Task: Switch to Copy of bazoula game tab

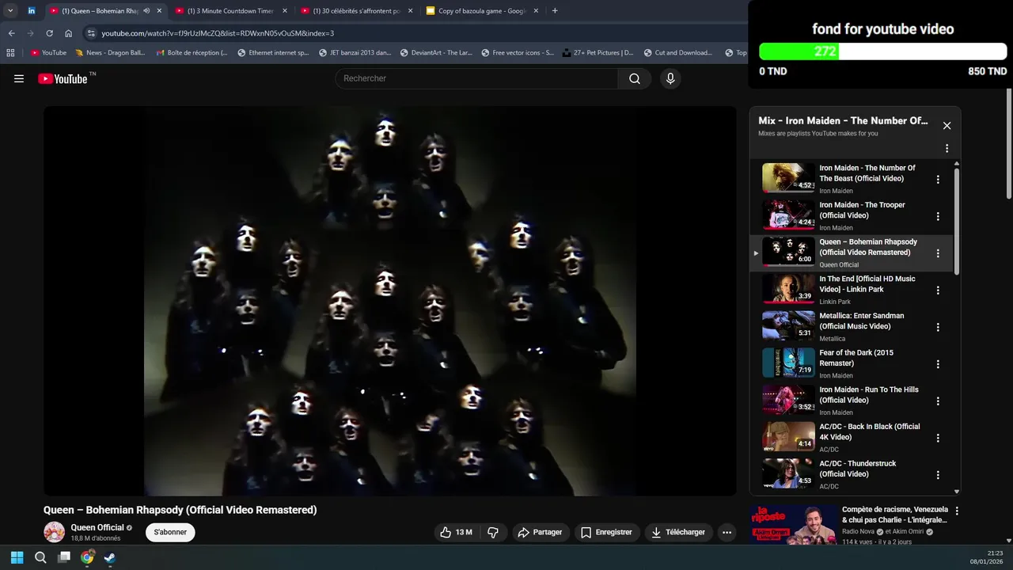Action: click(x=482, y=11)
